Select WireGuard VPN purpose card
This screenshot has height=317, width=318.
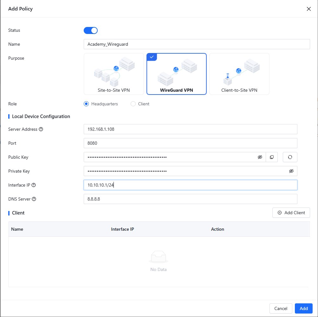pos(177,74)
